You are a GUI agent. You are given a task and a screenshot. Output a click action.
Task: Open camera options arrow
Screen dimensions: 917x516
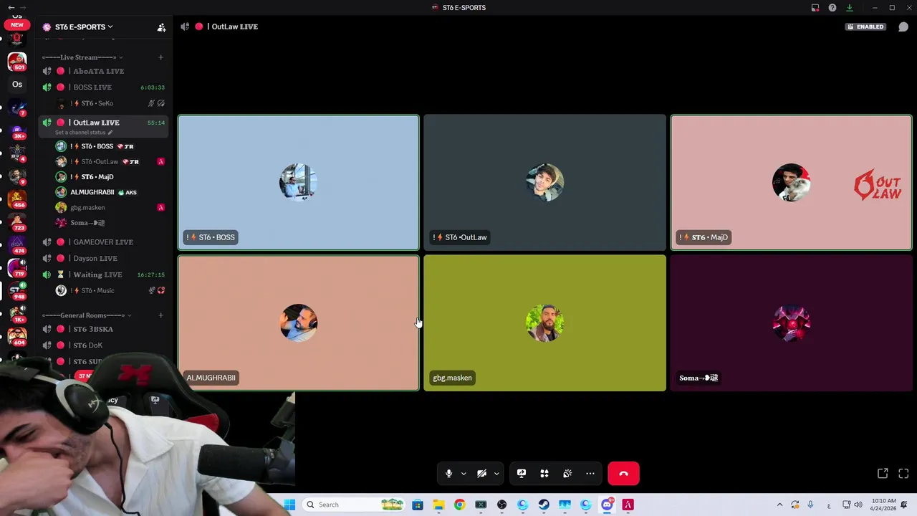pos(496,474)
